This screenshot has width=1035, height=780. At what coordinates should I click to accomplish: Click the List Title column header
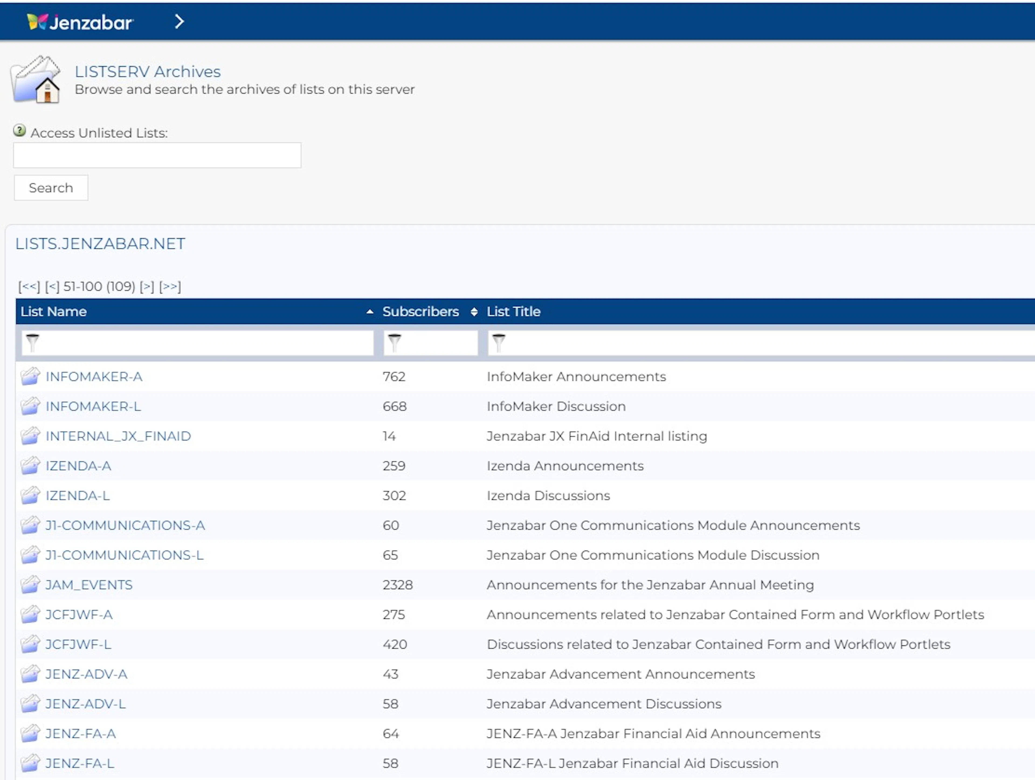tap(513, 312)
